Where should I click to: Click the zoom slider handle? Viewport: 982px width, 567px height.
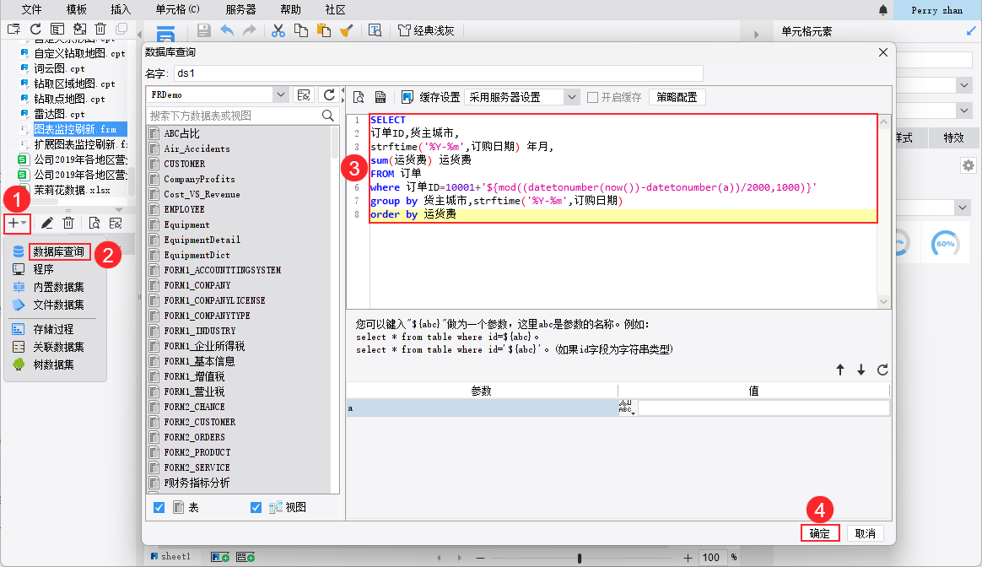(x=580, y=558)
